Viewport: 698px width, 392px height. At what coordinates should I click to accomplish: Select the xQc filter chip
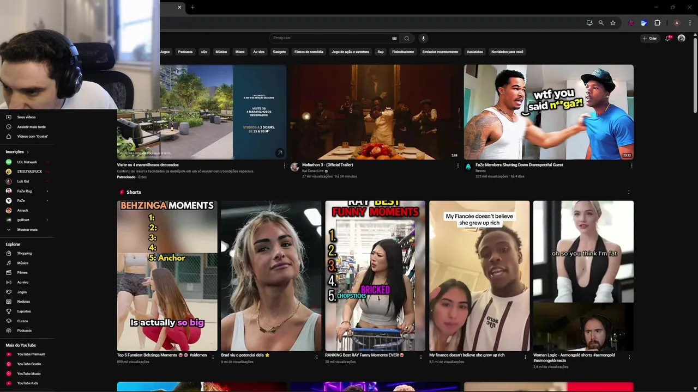tap(204, 52)
